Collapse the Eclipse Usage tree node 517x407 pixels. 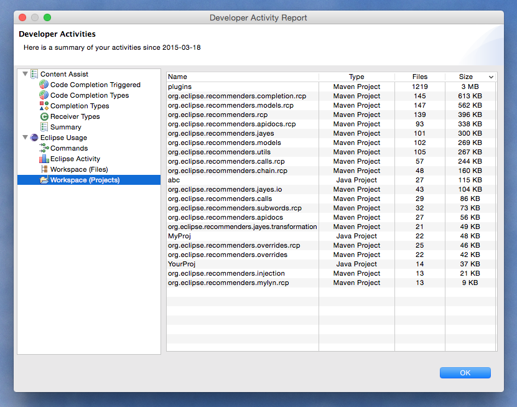tap(25, 138)
